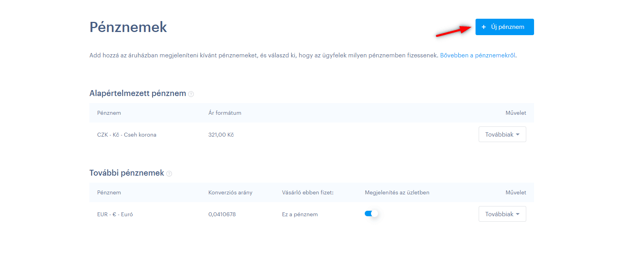Click the help icon beside További pénznemek
The image size is (623, 265).
pos(169,174)
